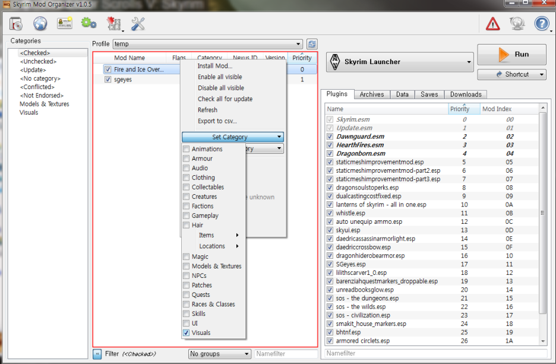Choose Check all for update

click(225, 99)
